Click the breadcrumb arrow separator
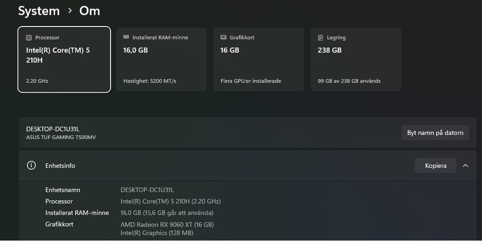482x241 pixels. click(x=70, y=11)
